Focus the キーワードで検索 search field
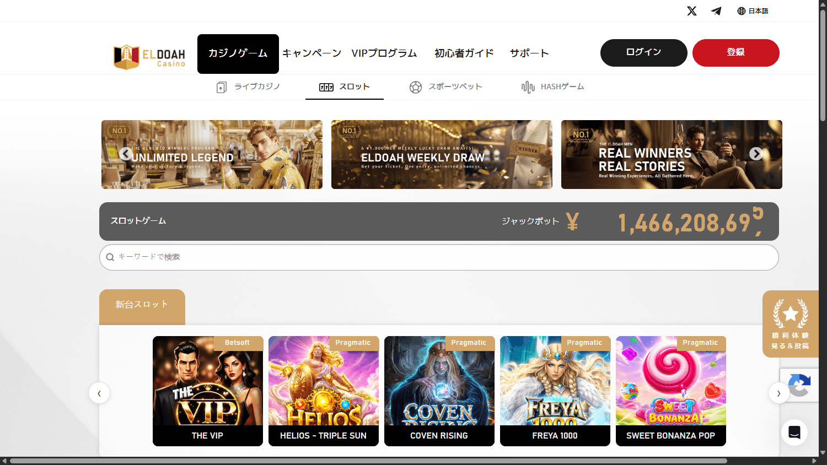The height and width of the screenshot is (465, 827). [x=439, y=257]
